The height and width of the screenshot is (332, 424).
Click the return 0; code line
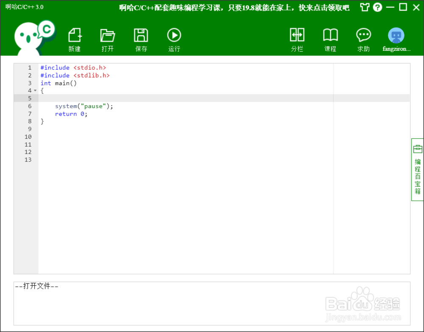pyautogui.click(x=71, y=114)
